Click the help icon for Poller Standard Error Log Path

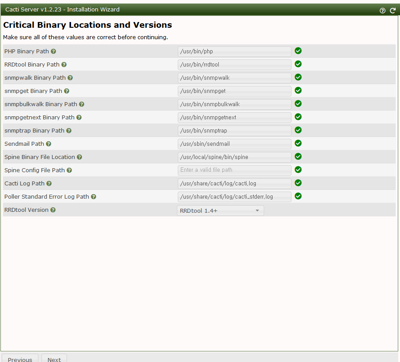pyautogui.click(x=93, y=197)
